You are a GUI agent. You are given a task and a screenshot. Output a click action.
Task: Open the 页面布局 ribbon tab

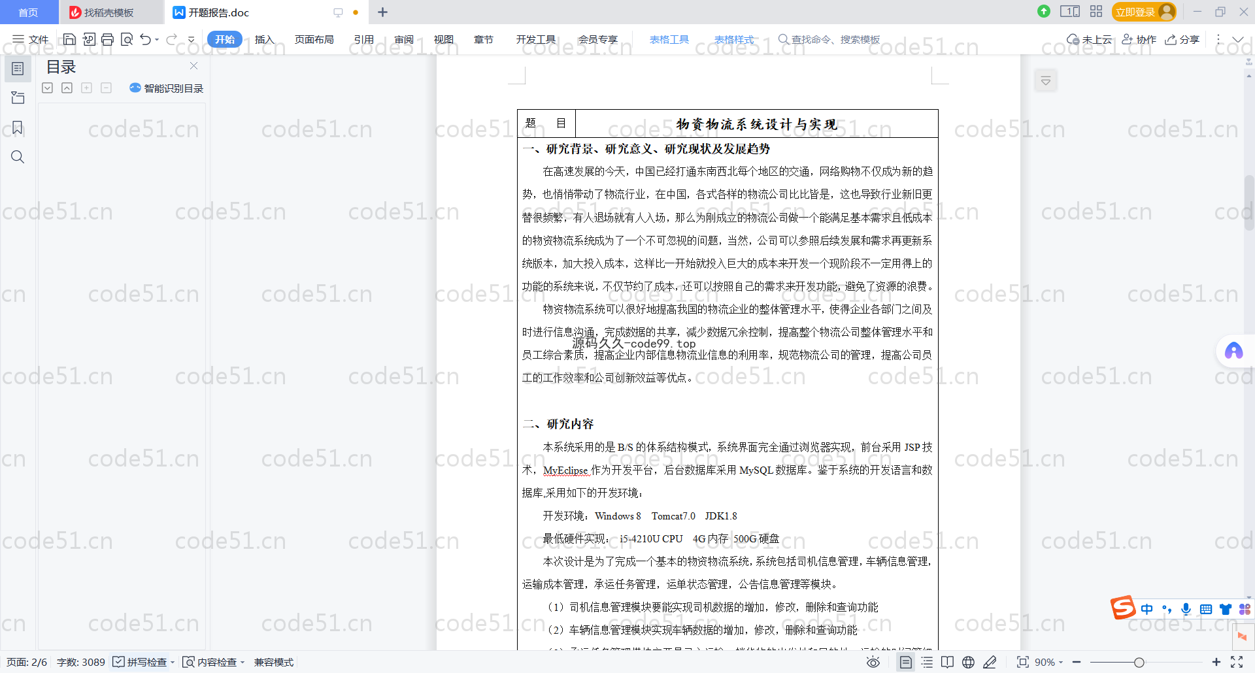click(314, 40)
